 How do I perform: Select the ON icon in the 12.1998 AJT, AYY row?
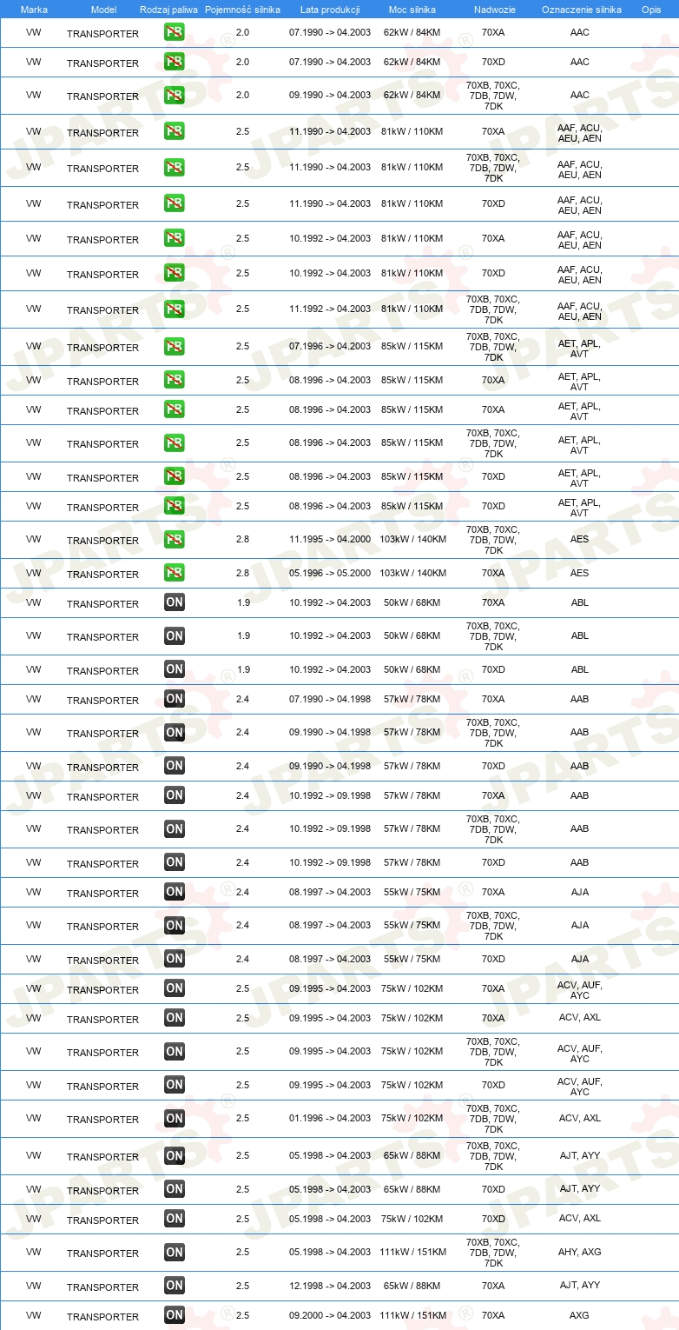click(175, 1286)
